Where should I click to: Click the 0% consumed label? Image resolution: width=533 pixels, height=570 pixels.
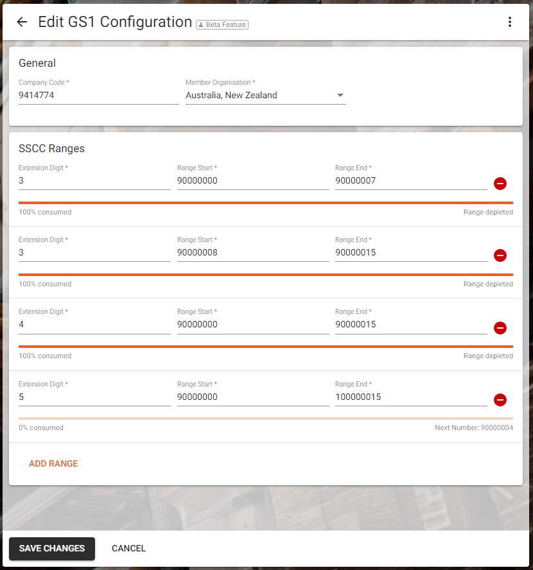click(x=41, y=428)
